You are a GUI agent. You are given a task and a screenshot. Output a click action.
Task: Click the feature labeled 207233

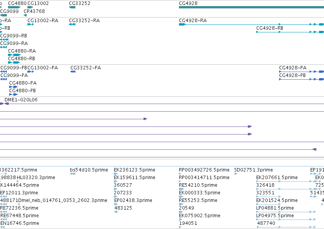click(123, 193)
